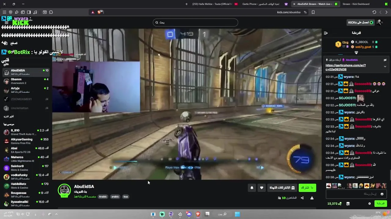Open the Kick site navigation menu
This screenshot has width=391, height=219.
[x=6, y=23]
